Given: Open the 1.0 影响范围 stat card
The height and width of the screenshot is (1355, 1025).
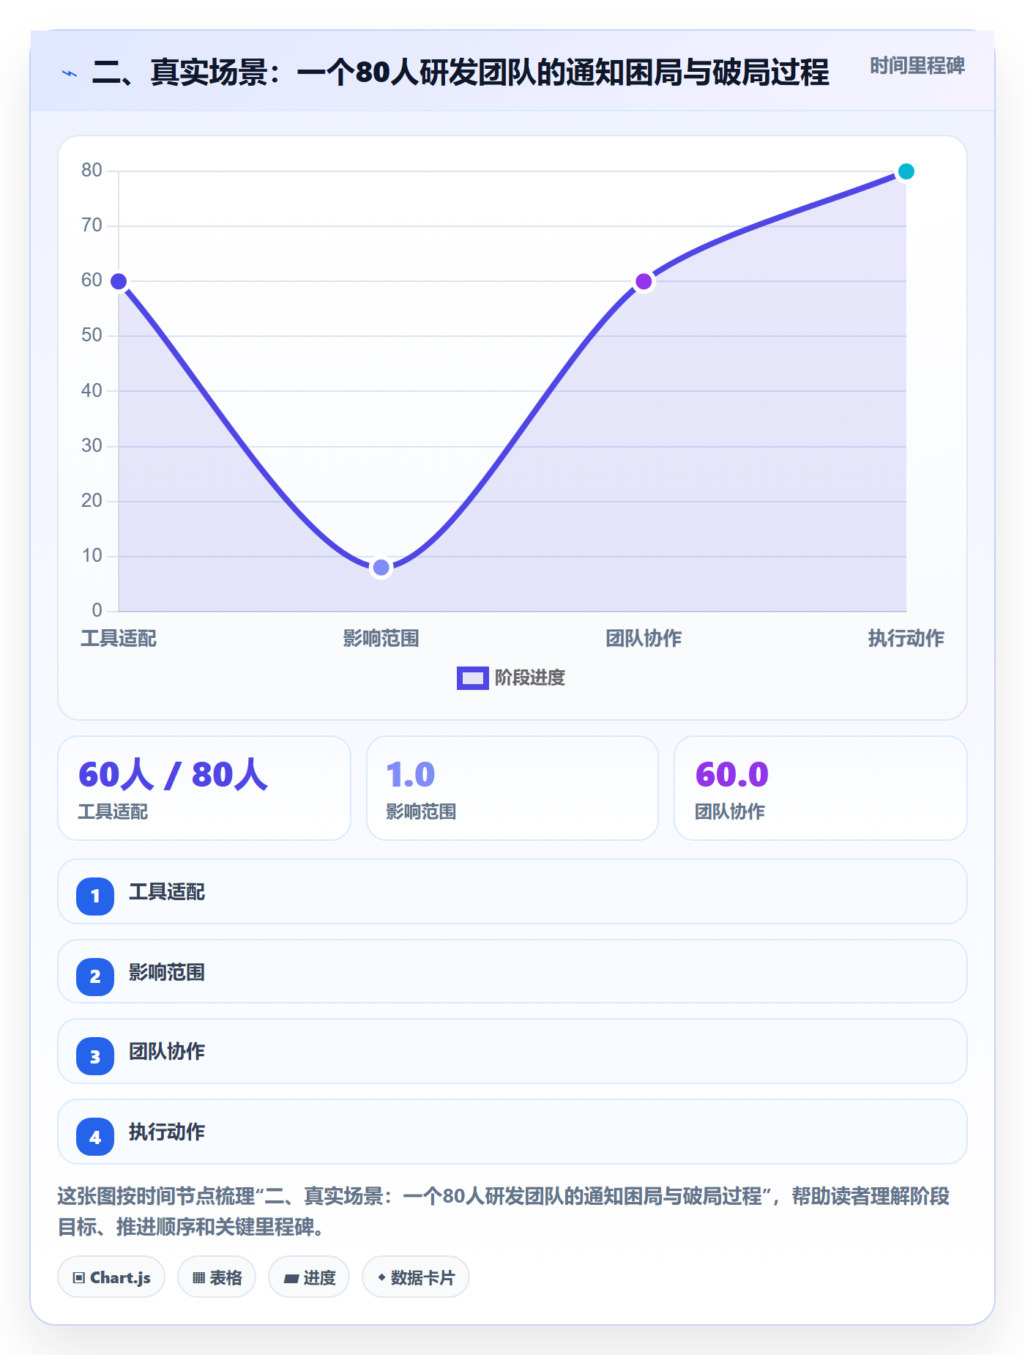Looking at the screenshot, I should click(512, 788).
